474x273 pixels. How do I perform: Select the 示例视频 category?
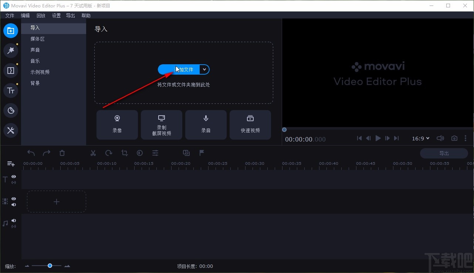tap(54, 72)
